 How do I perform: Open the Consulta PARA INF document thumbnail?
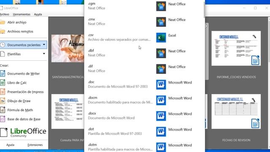[x=67, y=111]
